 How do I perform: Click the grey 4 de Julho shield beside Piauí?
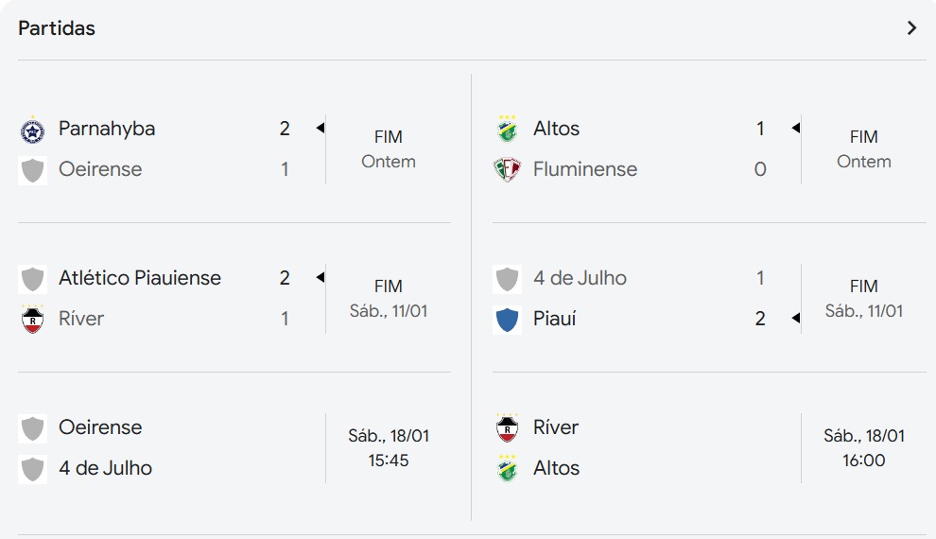(507, 279)
